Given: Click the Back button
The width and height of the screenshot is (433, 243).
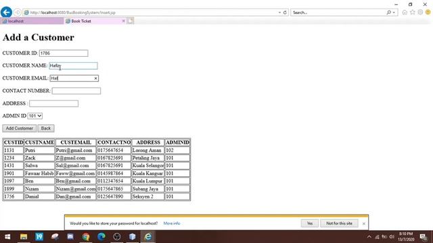Looking at the screenshot, I should tap(46, 128).
